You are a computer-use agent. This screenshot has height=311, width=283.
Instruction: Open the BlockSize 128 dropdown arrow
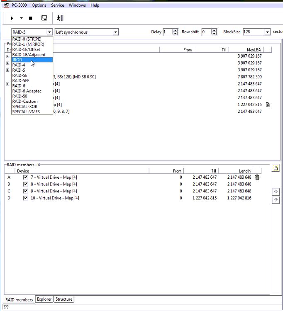point(267,32)
